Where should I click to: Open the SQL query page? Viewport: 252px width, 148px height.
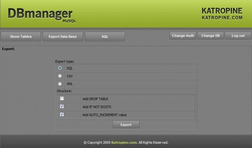(105, 37)
